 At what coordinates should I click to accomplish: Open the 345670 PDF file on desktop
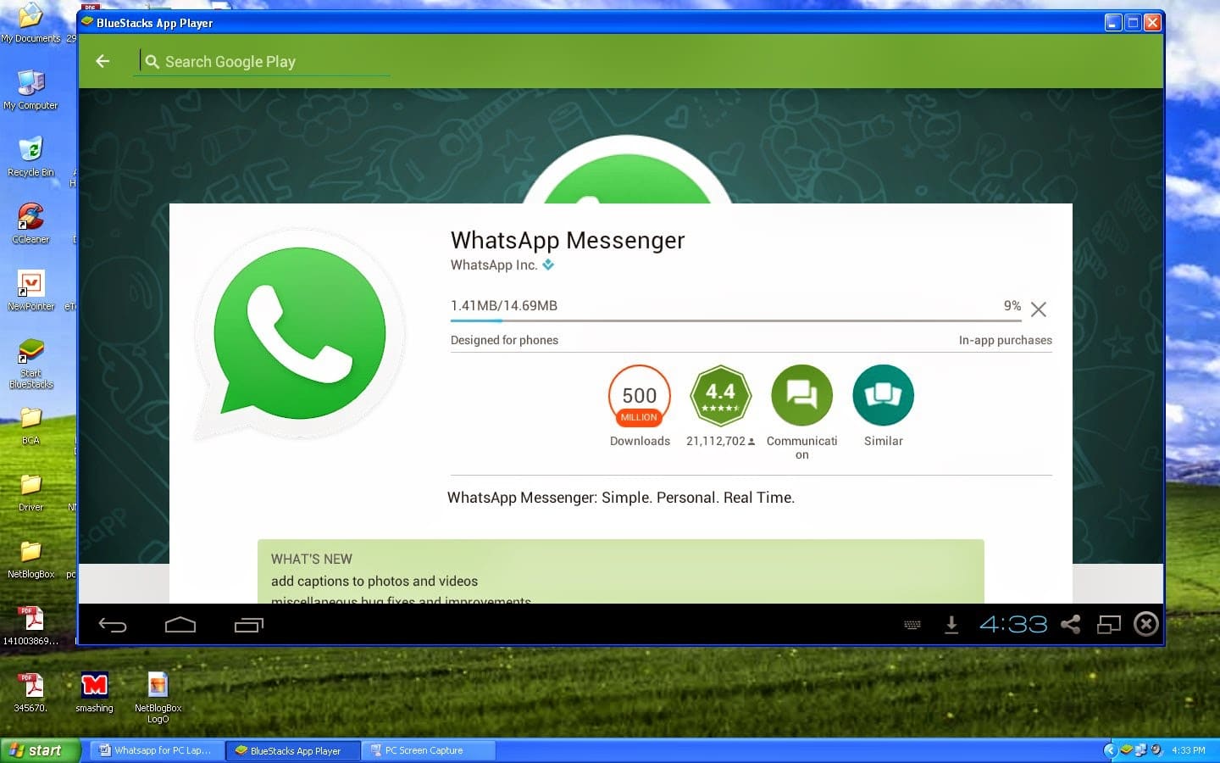pyautogui.click(x=30, y=693)
